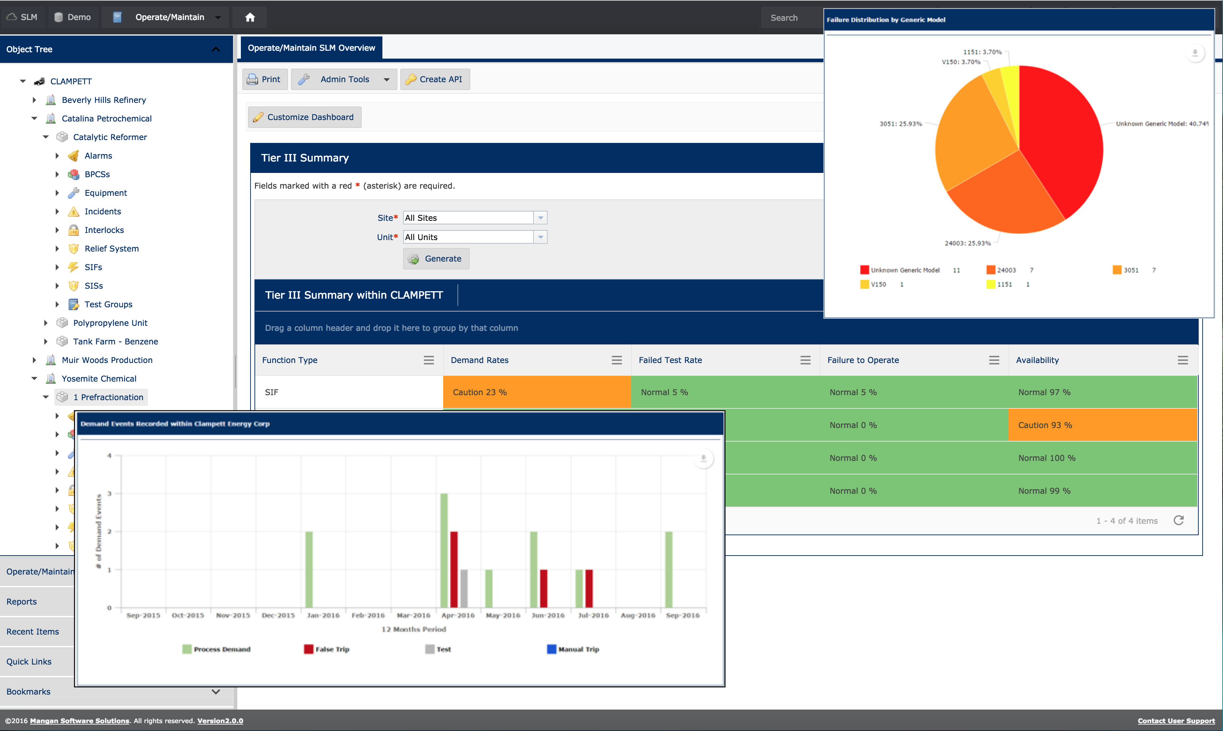Download the Failure Distribution pie chart
This screenshot has height=731, width=1223.
[1195, 53]
